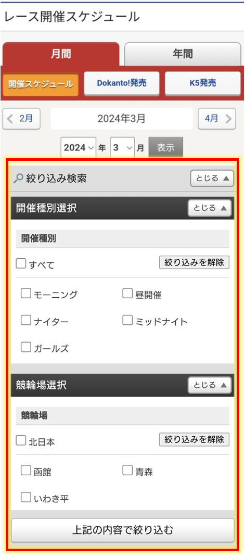Enable the モーニング checkbox

pyautogui.click(x=26, y=294)
